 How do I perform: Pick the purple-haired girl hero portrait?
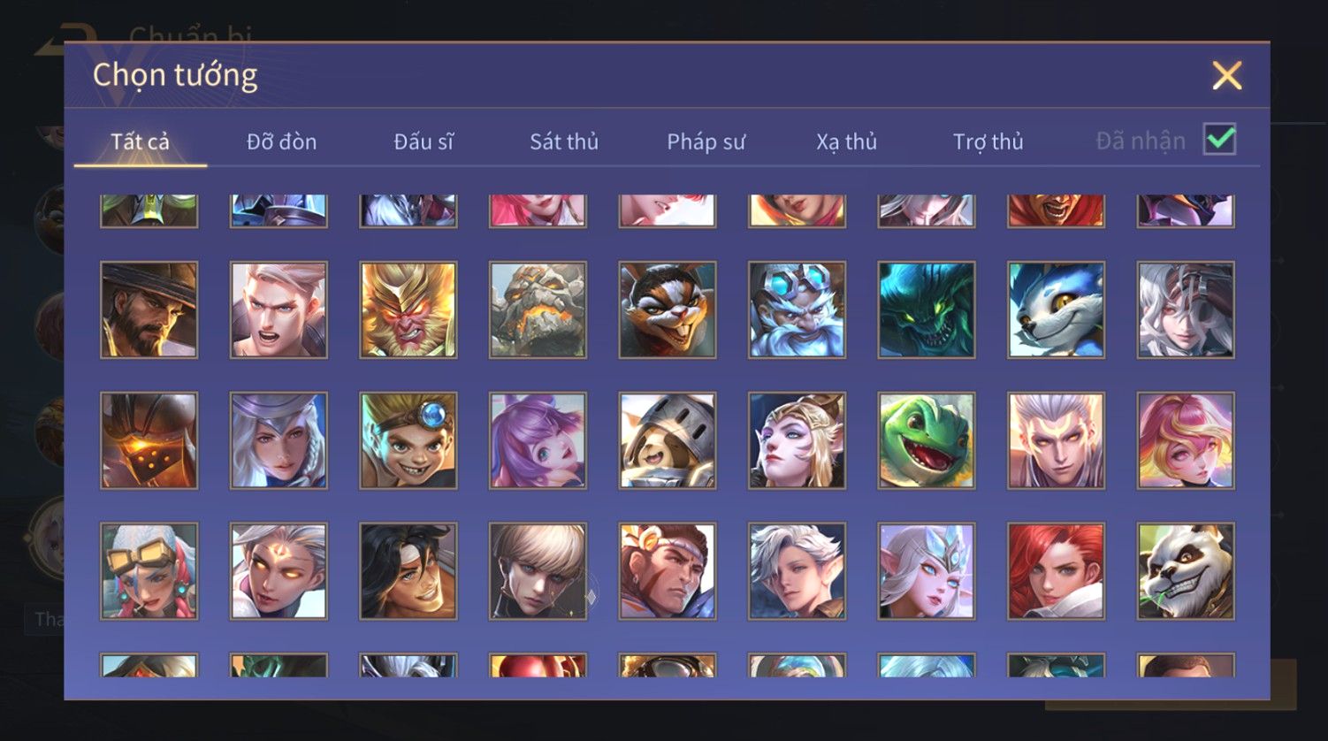click(538, 440)
